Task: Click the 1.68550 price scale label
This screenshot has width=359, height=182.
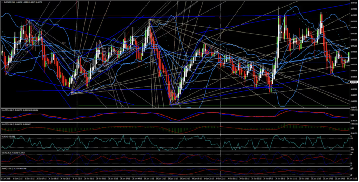Action: [x=354, y=101]
